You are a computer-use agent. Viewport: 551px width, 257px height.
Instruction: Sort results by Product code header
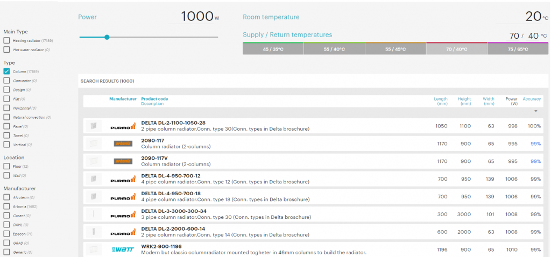[x=154, y=99]
